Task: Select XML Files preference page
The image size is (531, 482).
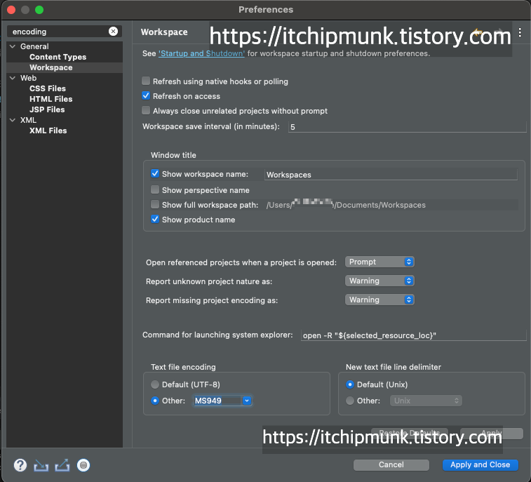Action: pos(48,130)
